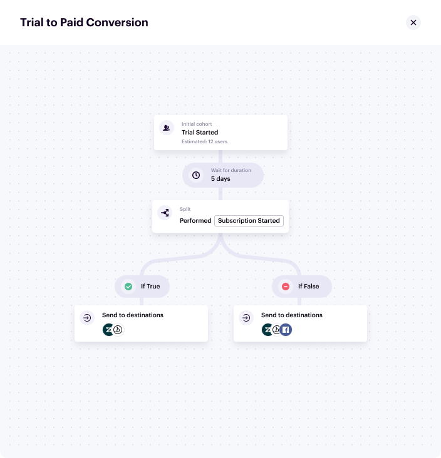Click the Estimated: 12 users text
The image size is (441, 458).
pyautogui.click(x=204, y=142)
